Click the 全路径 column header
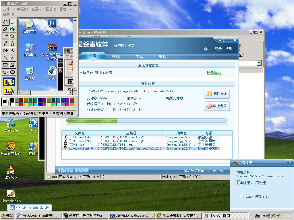 (x=131, y=133)
